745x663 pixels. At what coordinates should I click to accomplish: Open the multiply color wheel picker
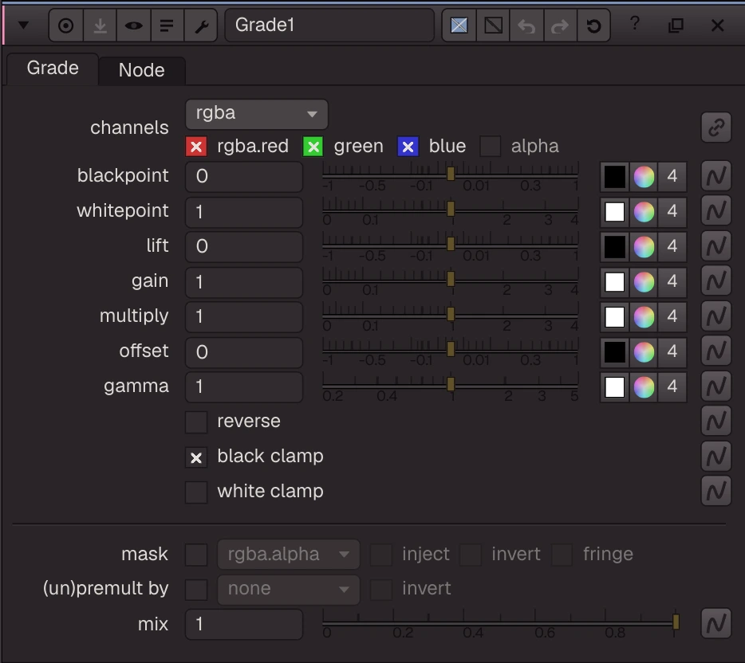[644, 317]
